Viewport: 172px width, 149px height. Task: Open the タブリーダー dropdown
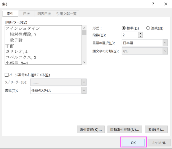[x=84, y=83]
